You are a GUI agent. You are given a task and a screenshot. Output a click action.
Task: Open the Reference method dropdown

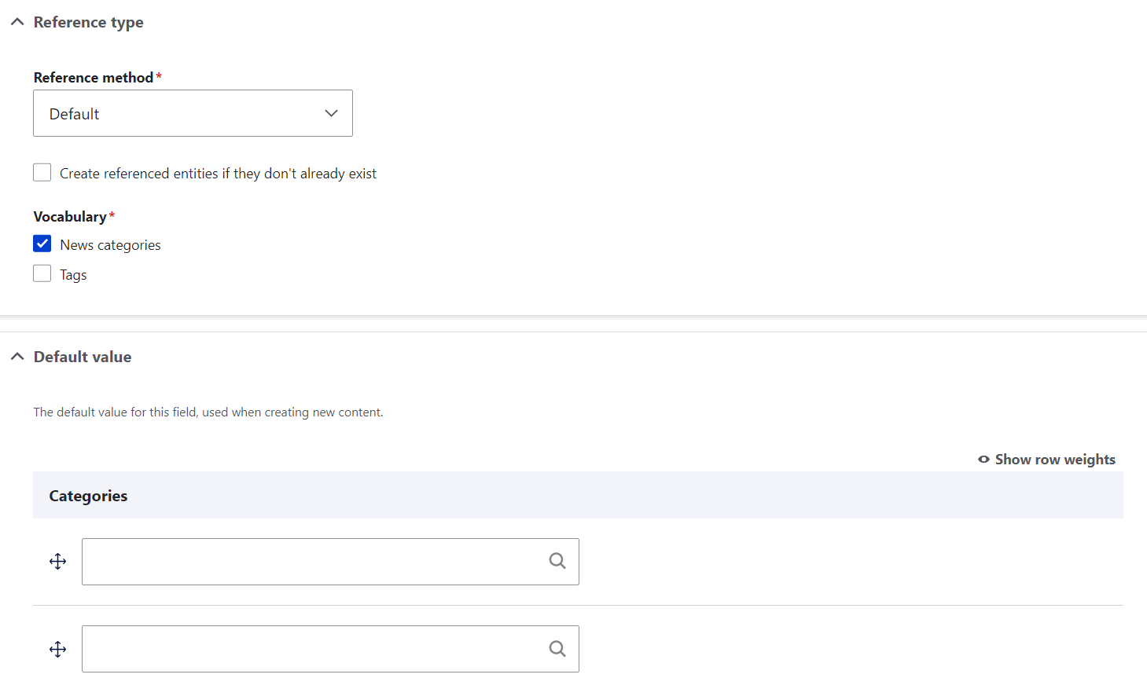coord(193,113)
